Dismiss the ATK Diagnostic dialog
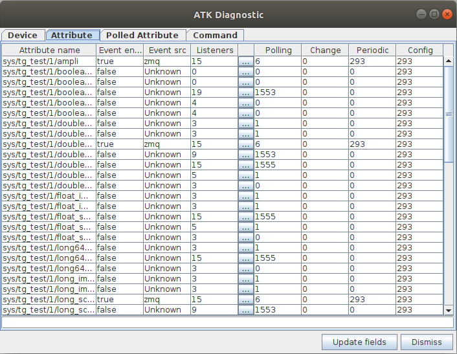Image resolution: width=457 pixels, height=354 pixels. 427,342
